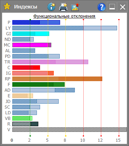Select the LY bar in chart
This screenshot has height=146, width=129.
tap(65, 28)
